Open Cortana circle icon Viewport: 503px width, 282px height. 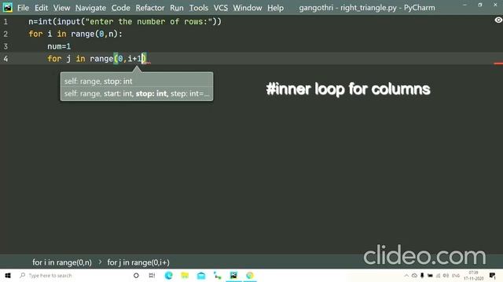(136, 275)
